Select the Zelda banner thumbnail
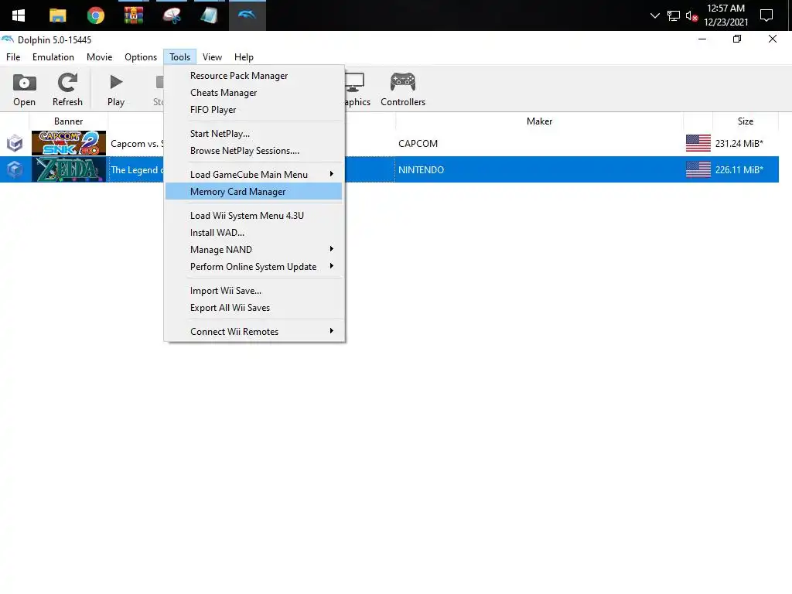Screen dimensions: 792x594 tap(69, 169)
